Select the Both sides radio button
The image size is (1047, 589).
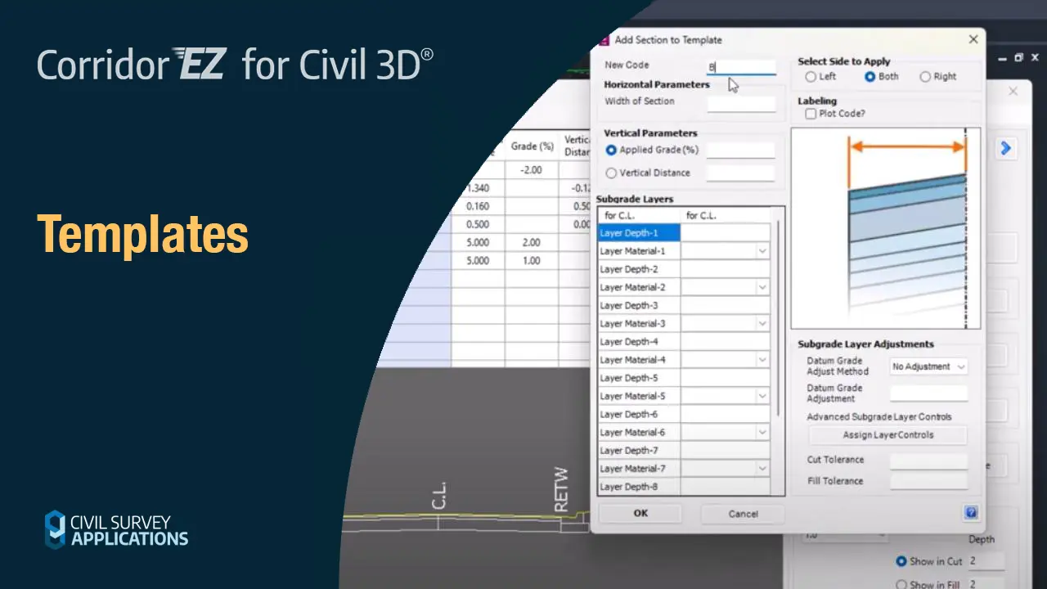[870, 77]
